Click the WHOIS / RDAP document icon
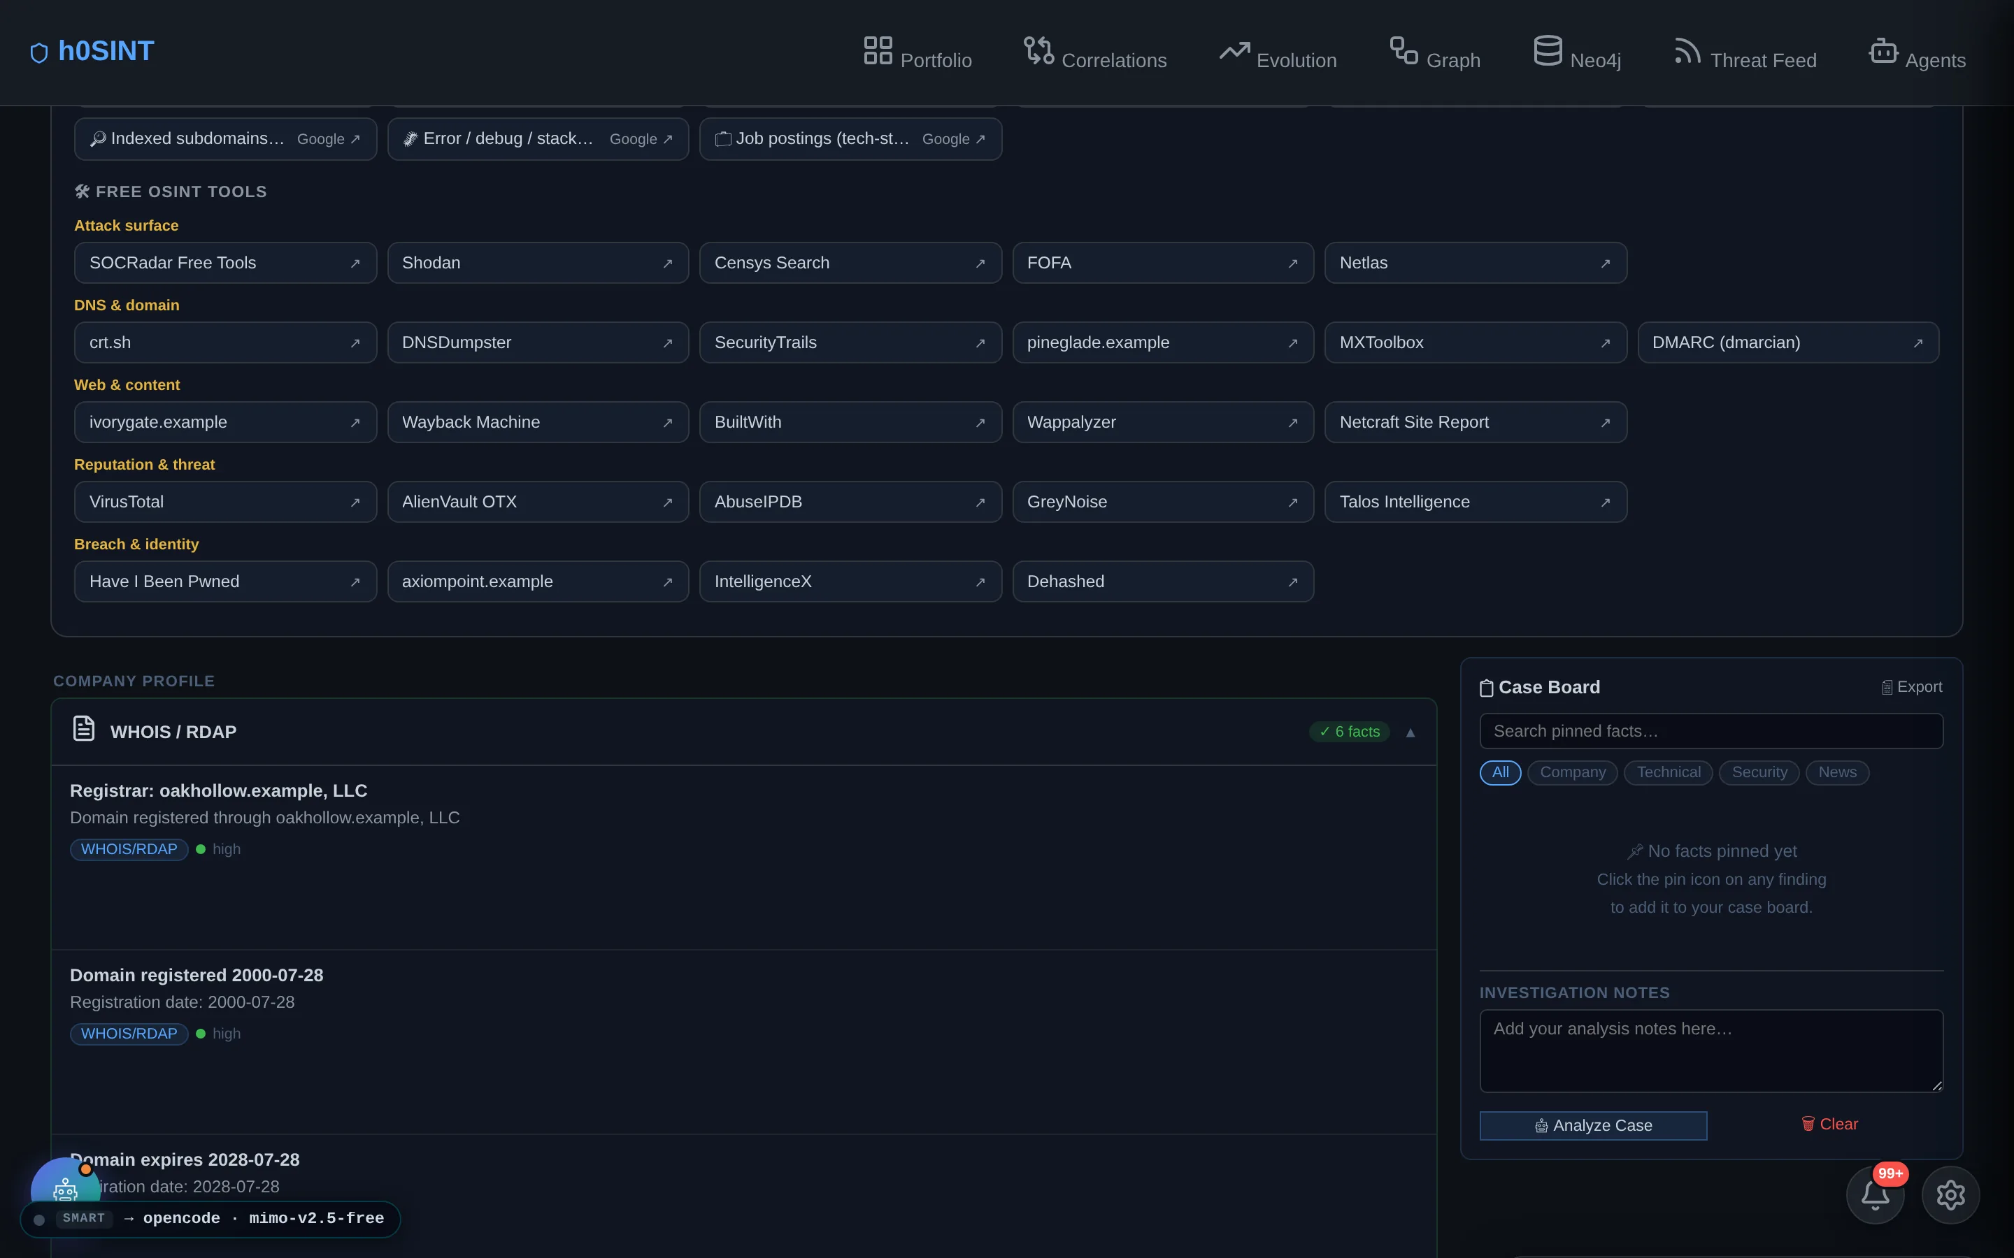Screen dimensions: 2014x1258 [x=83, y=728]
